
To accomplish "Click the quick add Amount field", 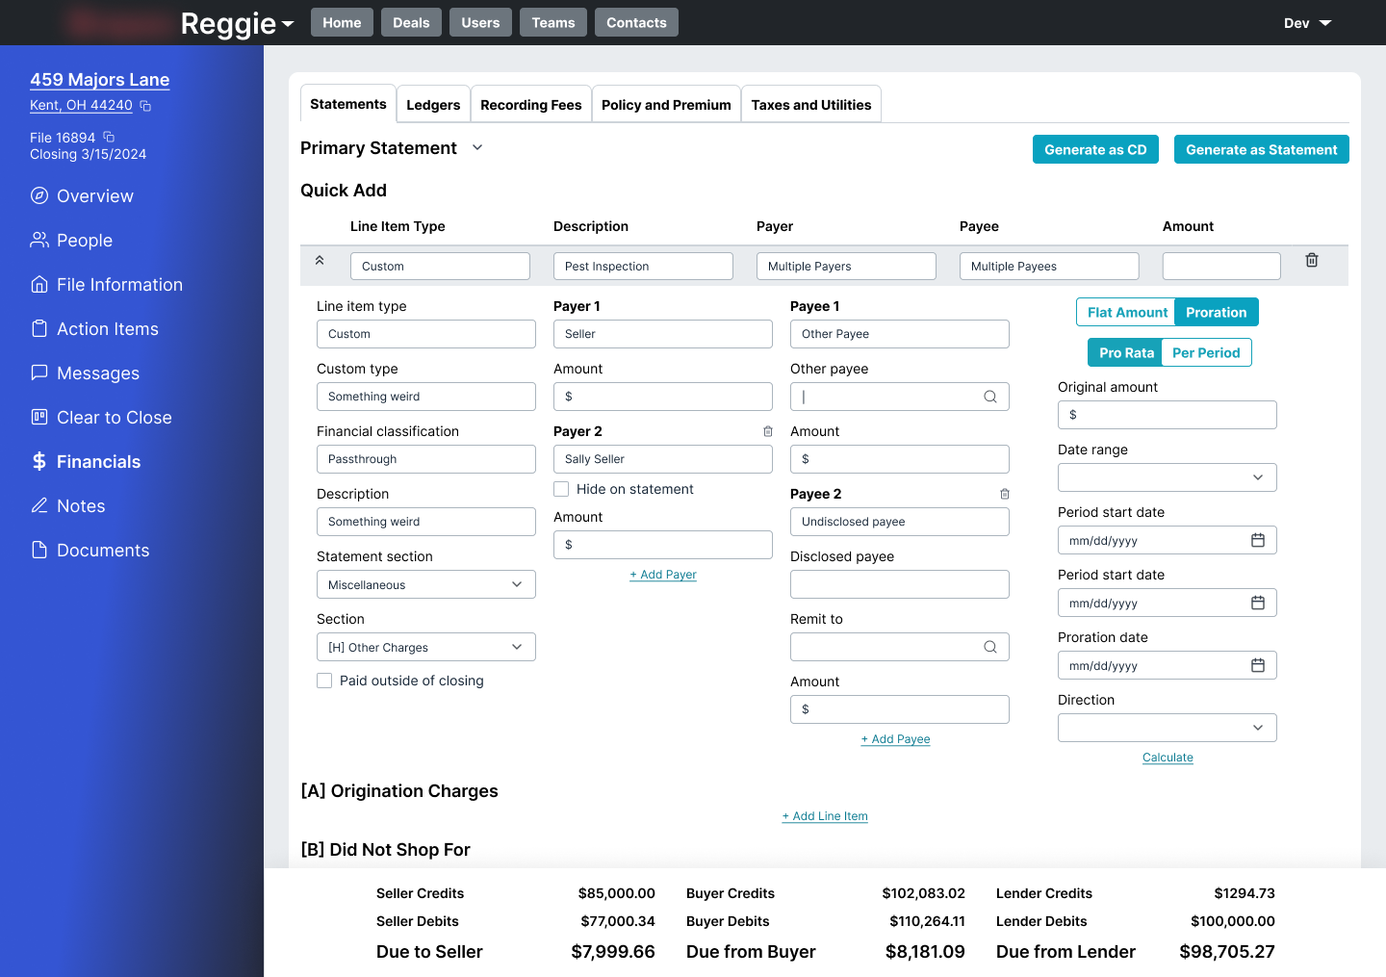I will (x=1221, y=266).
